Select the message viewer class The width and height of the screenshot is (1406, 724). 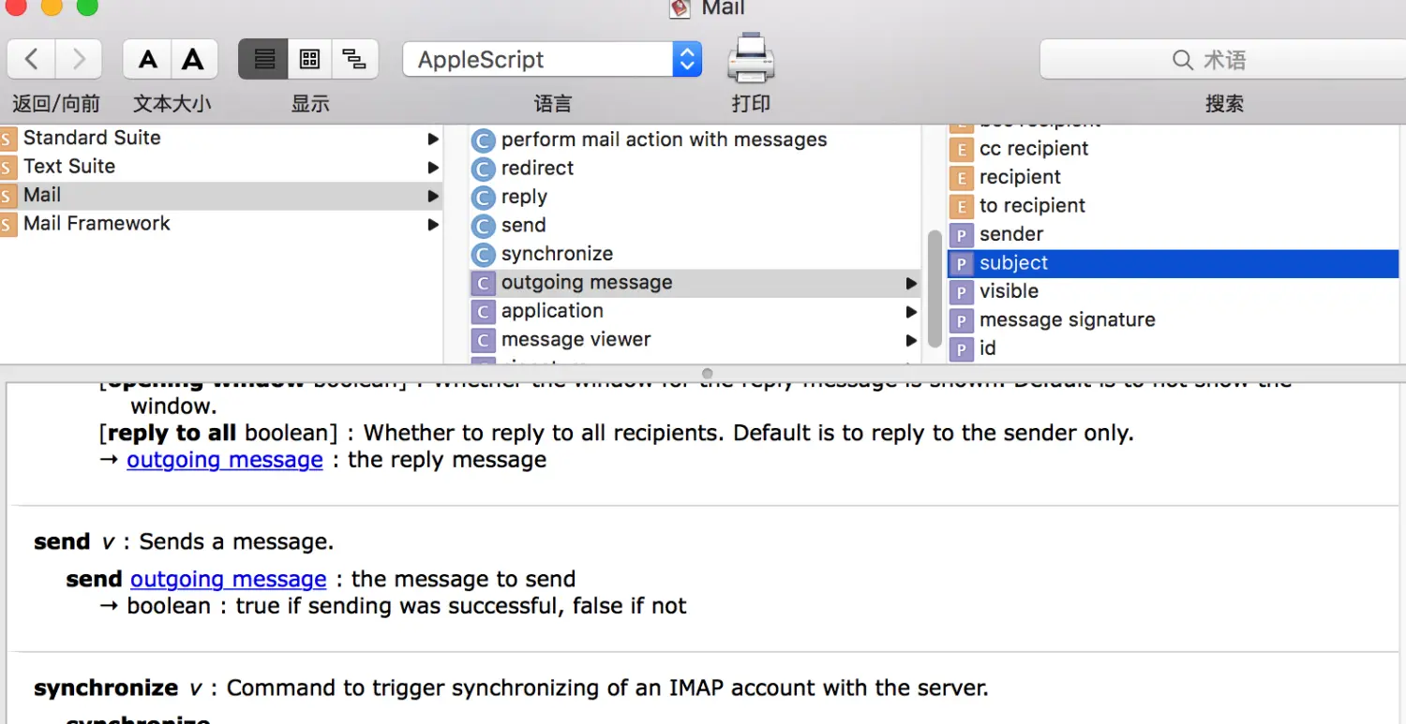pyautogui.click(x=695, y=340)
